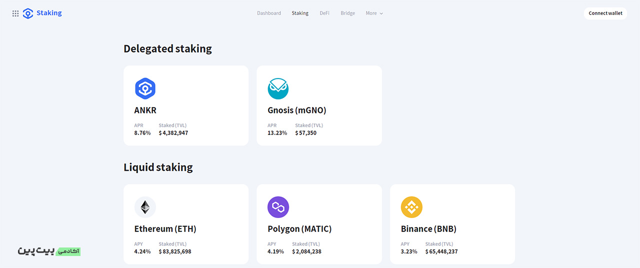Click Binance APY value 3.23%
Viewport: 640px width, 268px height.
(409, 251)
